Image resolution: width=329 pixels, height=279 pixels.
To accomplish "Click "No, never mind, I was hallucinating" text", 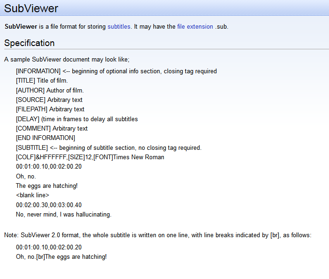I will click(63, 214).
